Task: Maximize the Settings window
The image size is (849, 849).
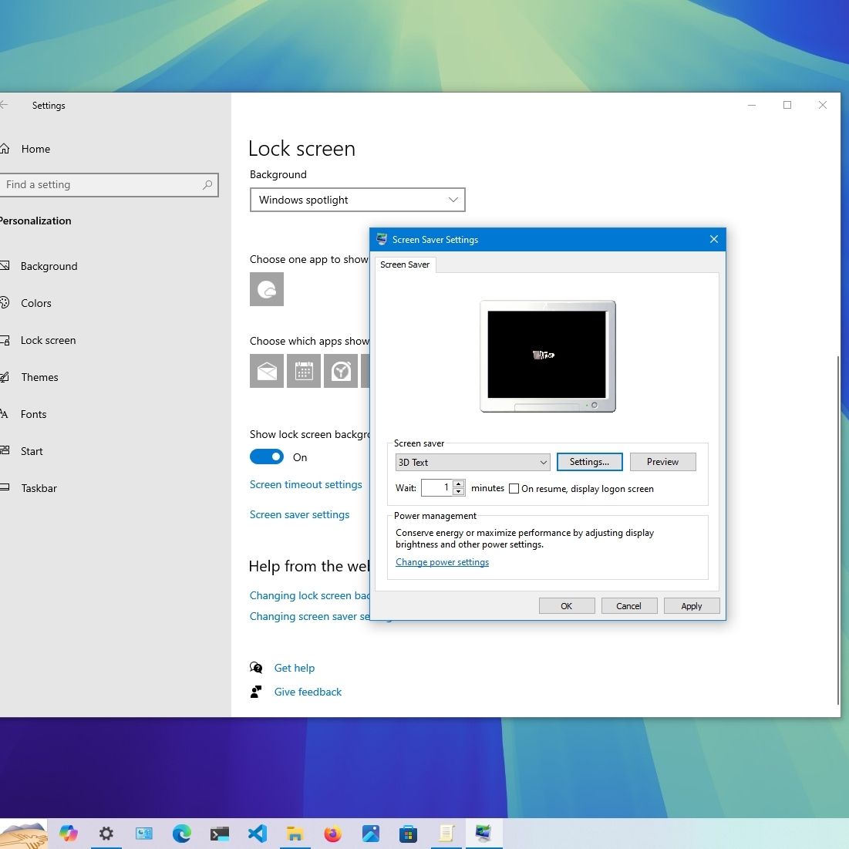Action: [787, 105]
